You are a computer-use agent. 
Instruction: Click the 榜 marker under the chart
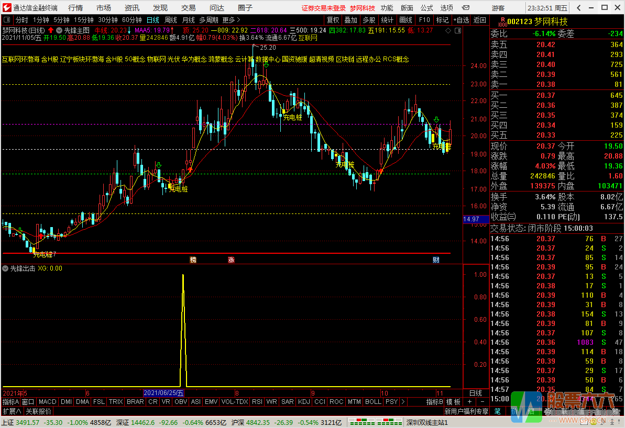point(193,260)
